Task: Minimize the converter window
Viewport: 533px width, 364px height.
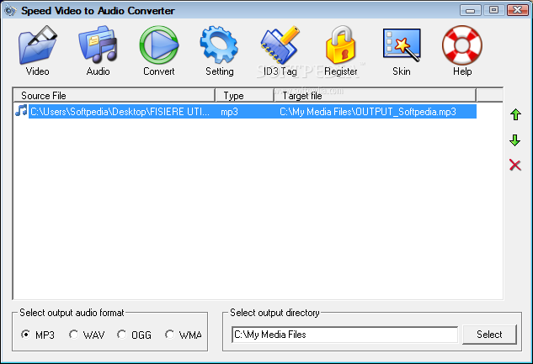Action: coord(471,10)
